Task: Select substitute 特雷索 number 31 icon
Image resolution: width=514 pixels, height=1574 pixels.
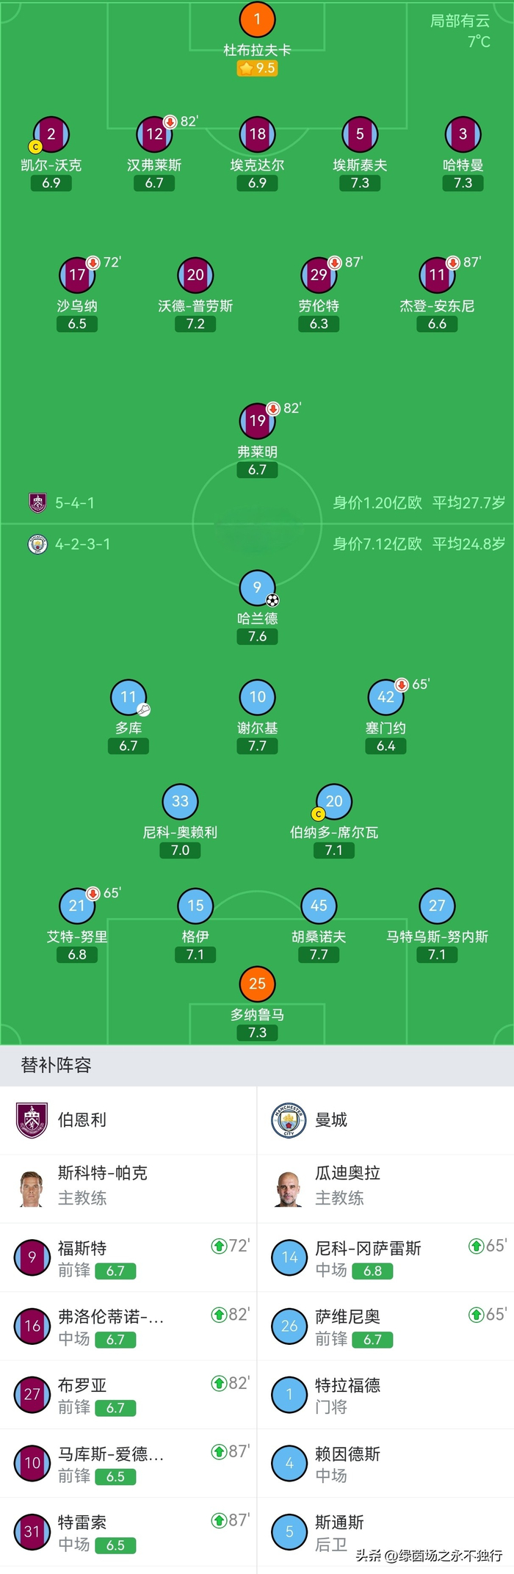Action: (32, 1531)
